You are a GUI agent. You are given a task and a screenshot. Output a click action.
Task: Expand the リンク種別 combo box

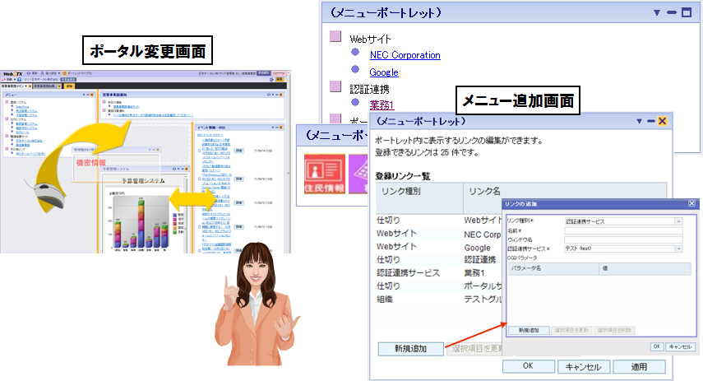click(678, 221)
